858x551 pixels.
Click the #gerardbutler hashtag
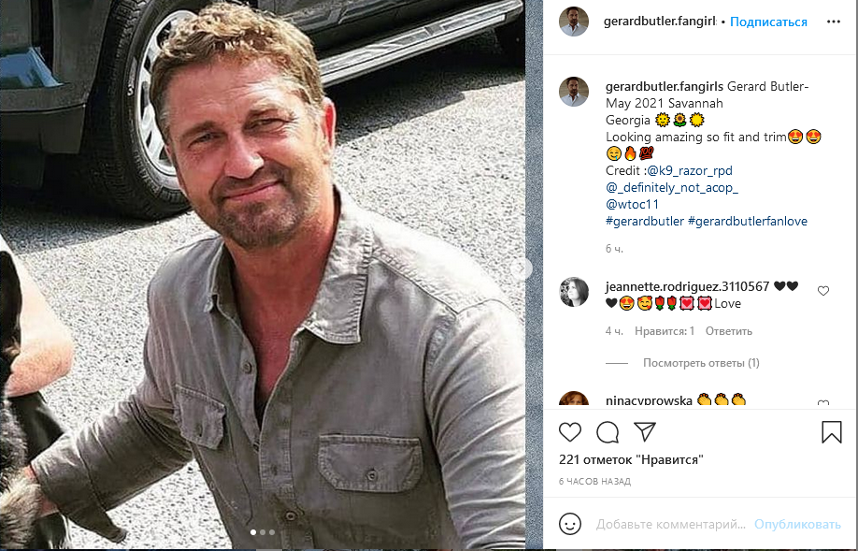644,222
